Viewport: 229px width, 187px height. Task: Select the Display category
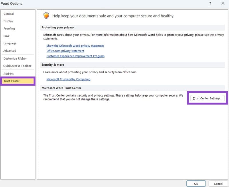8,21
